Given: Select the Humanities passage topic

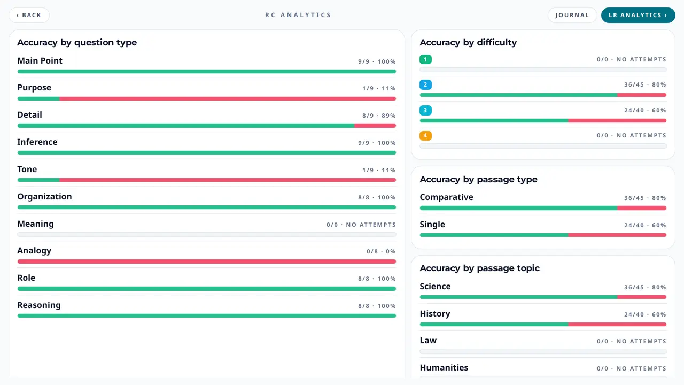Looking at the screenshot, I should click(444, 368).
